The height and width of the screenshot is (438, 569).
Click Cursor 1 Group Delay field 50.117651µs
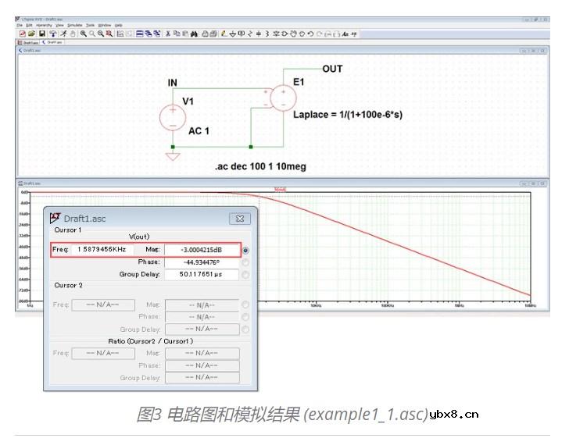tap(202, 275)
